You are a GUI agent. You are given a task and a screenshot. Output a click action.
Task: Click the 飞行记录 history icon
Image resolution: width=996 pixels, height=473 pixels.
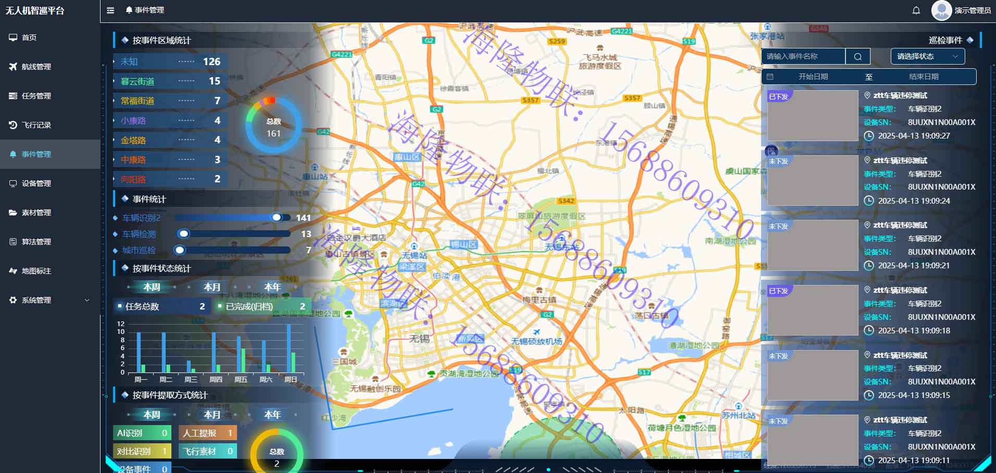point(13,125)
